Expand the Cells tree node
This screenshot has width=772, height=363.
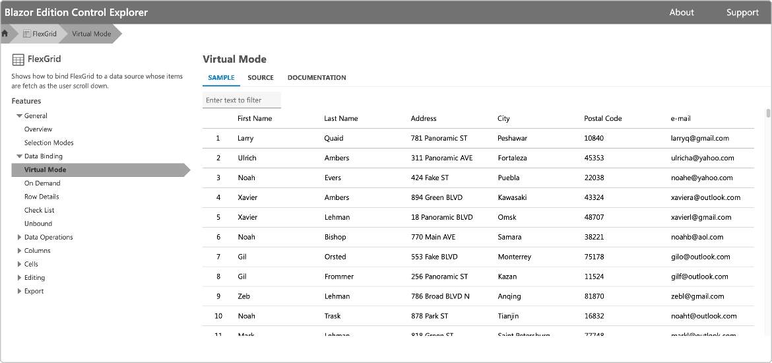[19, 264]
